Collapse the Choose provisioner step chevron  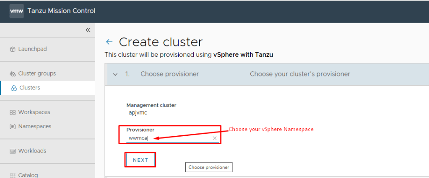point(115,74)
